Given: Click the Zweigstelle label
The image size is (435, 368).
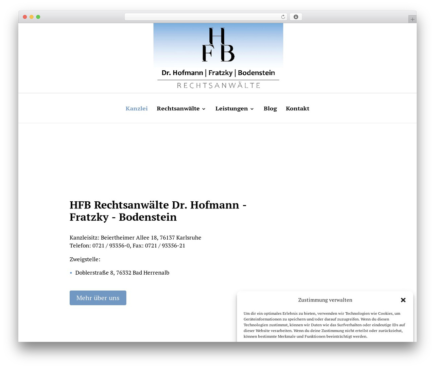Looking at the screenshot, I should [85, 259].
